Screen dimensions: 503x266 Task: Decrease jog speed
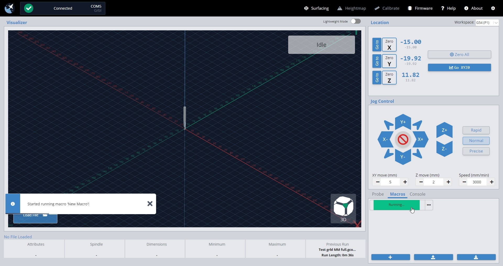464,182
